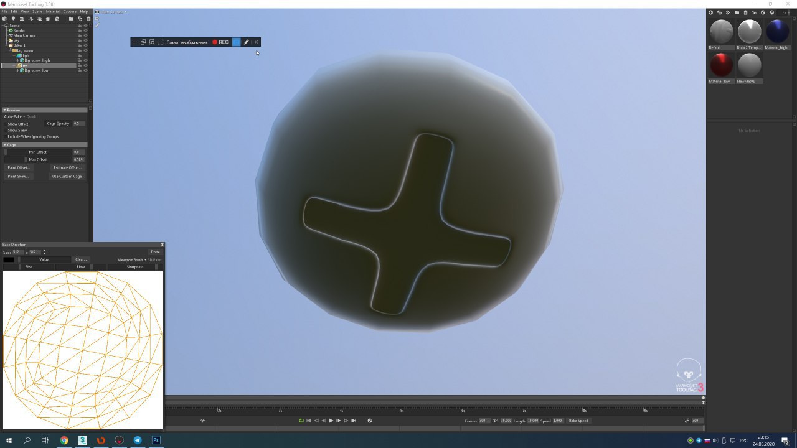797x448 pixels.
Task: Add a new baker object via toolbar
Action: (x=48, y=19)
